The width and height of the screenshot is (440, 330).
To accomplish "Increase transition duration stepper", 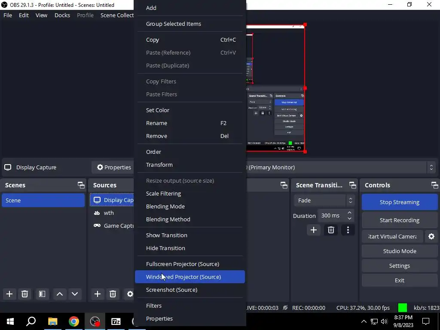I will click(349, 213).
